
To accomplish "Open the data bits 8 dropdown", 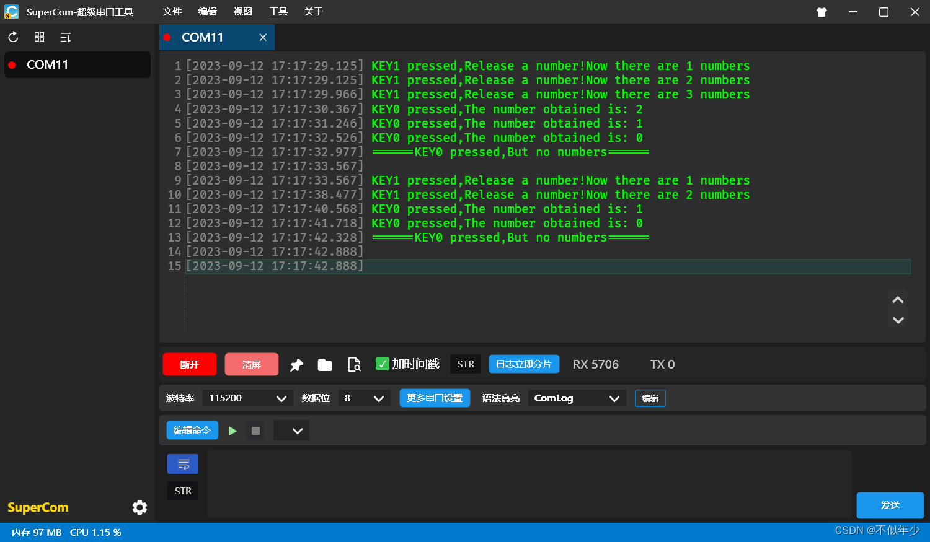I will [365, 398].
